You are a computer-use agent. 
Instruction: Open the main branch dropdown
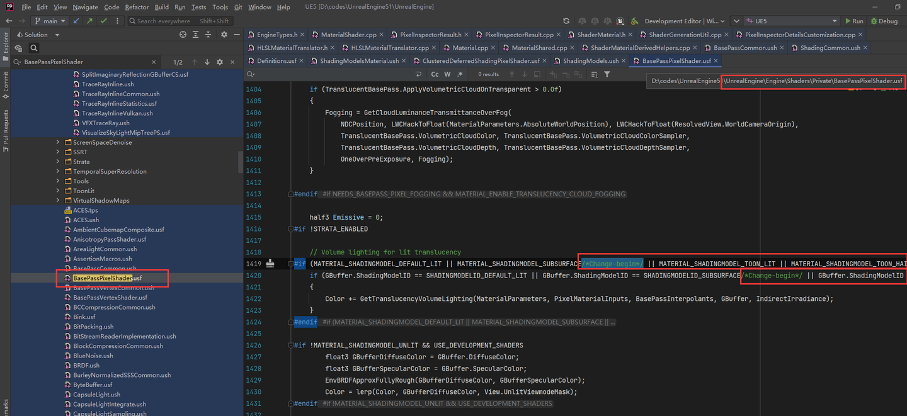pos(49,21)
